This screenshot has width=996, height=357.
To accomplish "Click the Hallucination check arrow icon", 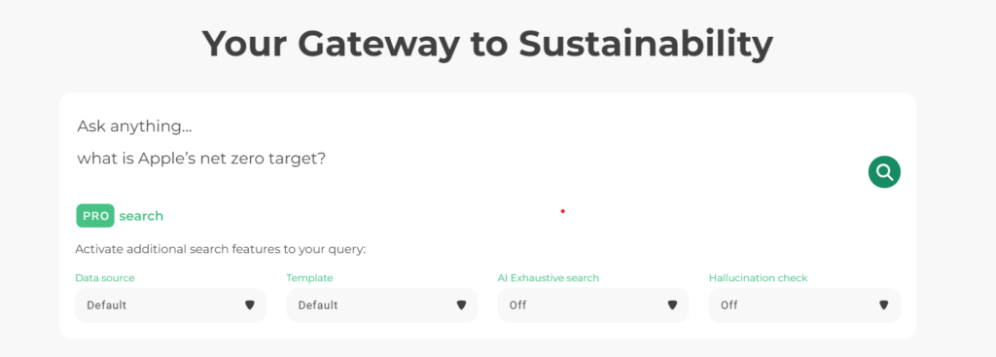I will [883, 304].
